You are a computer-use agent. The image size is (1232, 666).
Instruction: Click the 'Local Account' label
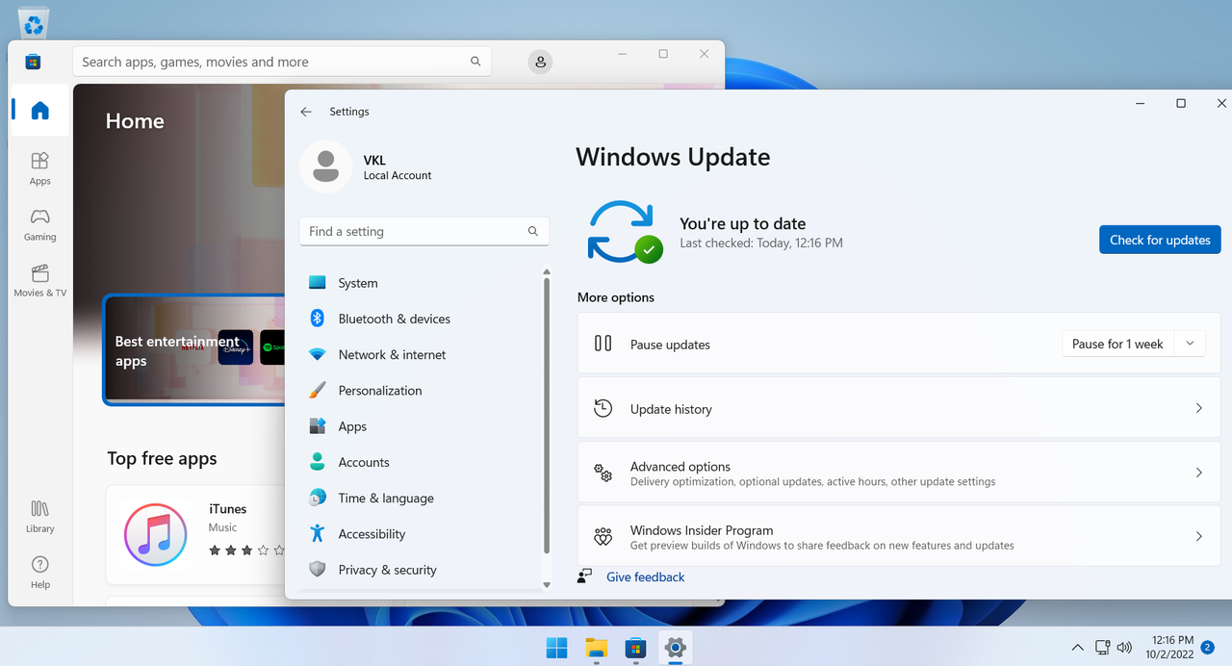(x=398, y=175)
